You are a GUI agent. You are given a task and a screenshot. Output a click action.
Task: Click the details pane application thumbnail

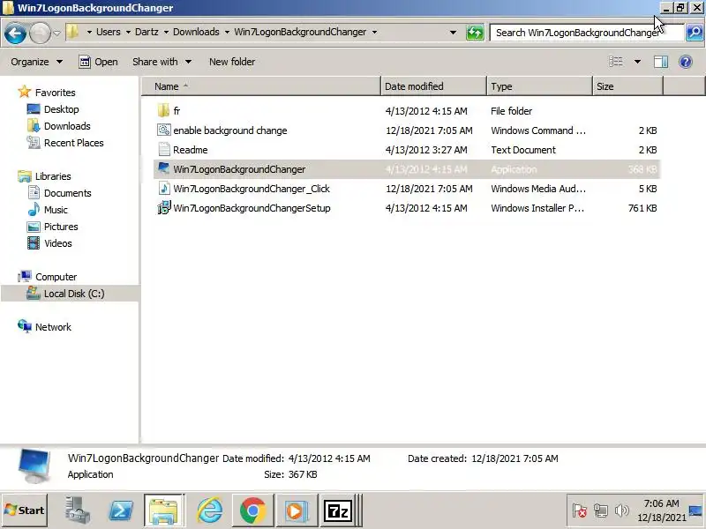(x=35, y=466)
